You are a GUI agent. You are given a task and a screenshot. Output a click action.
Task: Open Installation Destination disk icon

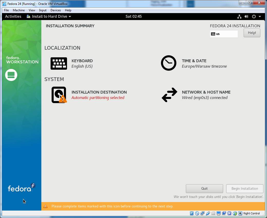[x=59, y=95]
